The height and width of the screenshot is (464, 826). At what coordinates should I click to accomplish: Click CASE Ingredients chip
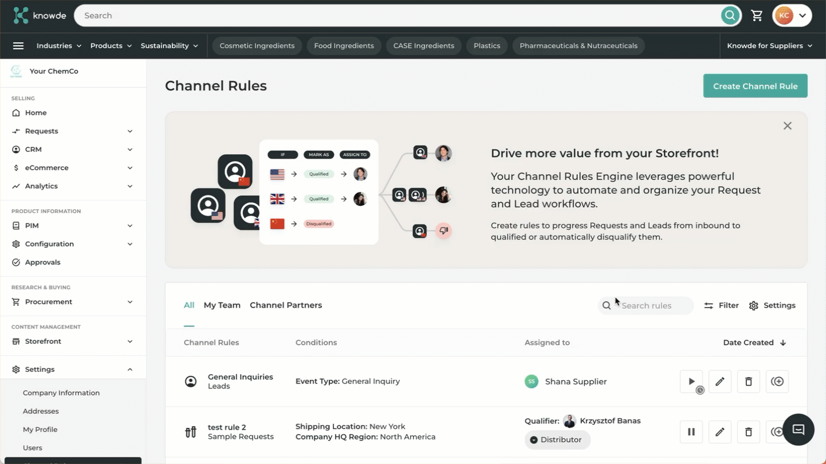pyautogui.click(x=424, y=46)
